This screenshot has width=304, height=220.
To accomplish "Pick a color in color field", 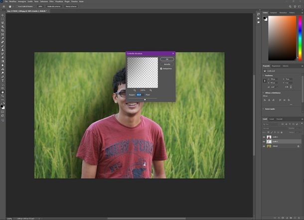I will (282, 38).
